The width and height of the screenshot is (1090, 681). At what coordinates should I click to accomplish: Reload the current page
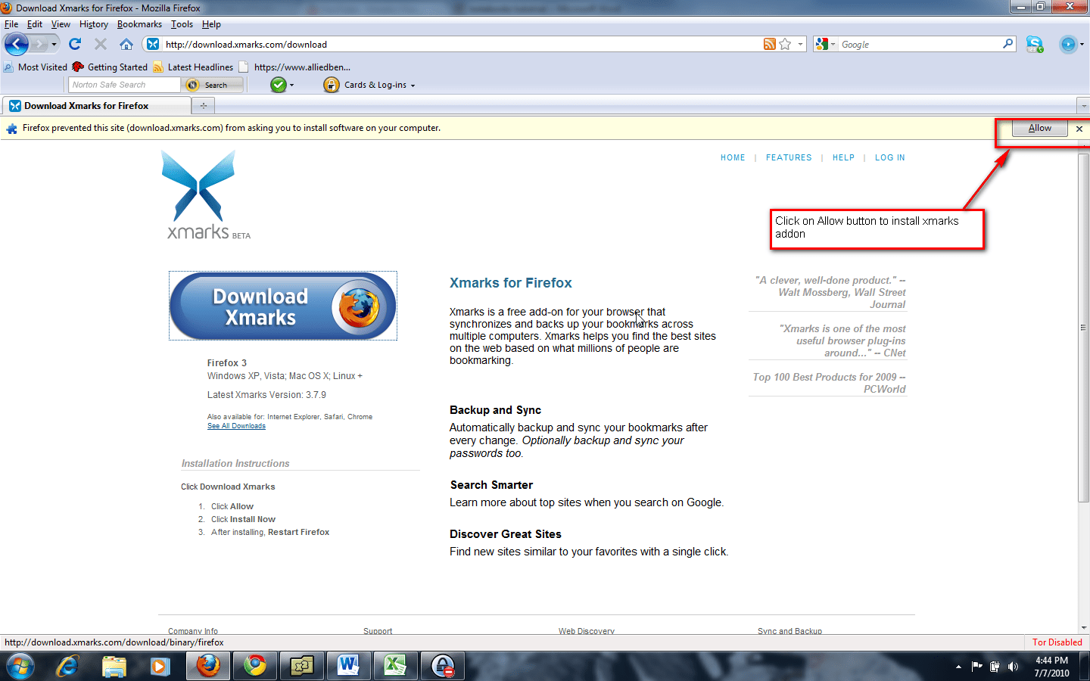click(x=75, y=44)
